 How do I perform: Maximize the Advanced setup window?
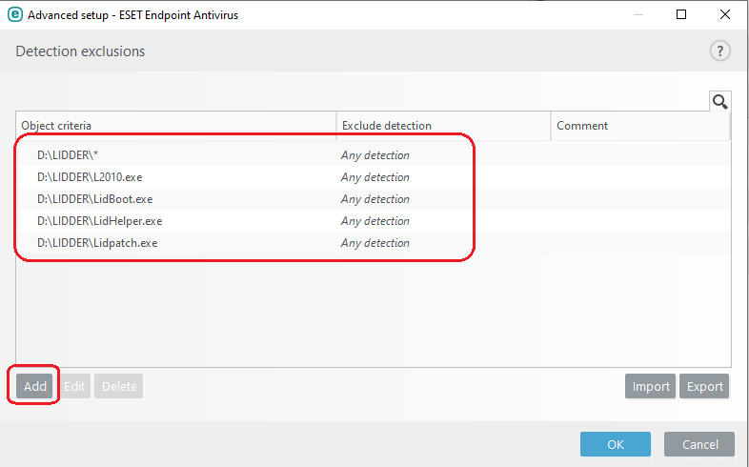pos(681,15)
